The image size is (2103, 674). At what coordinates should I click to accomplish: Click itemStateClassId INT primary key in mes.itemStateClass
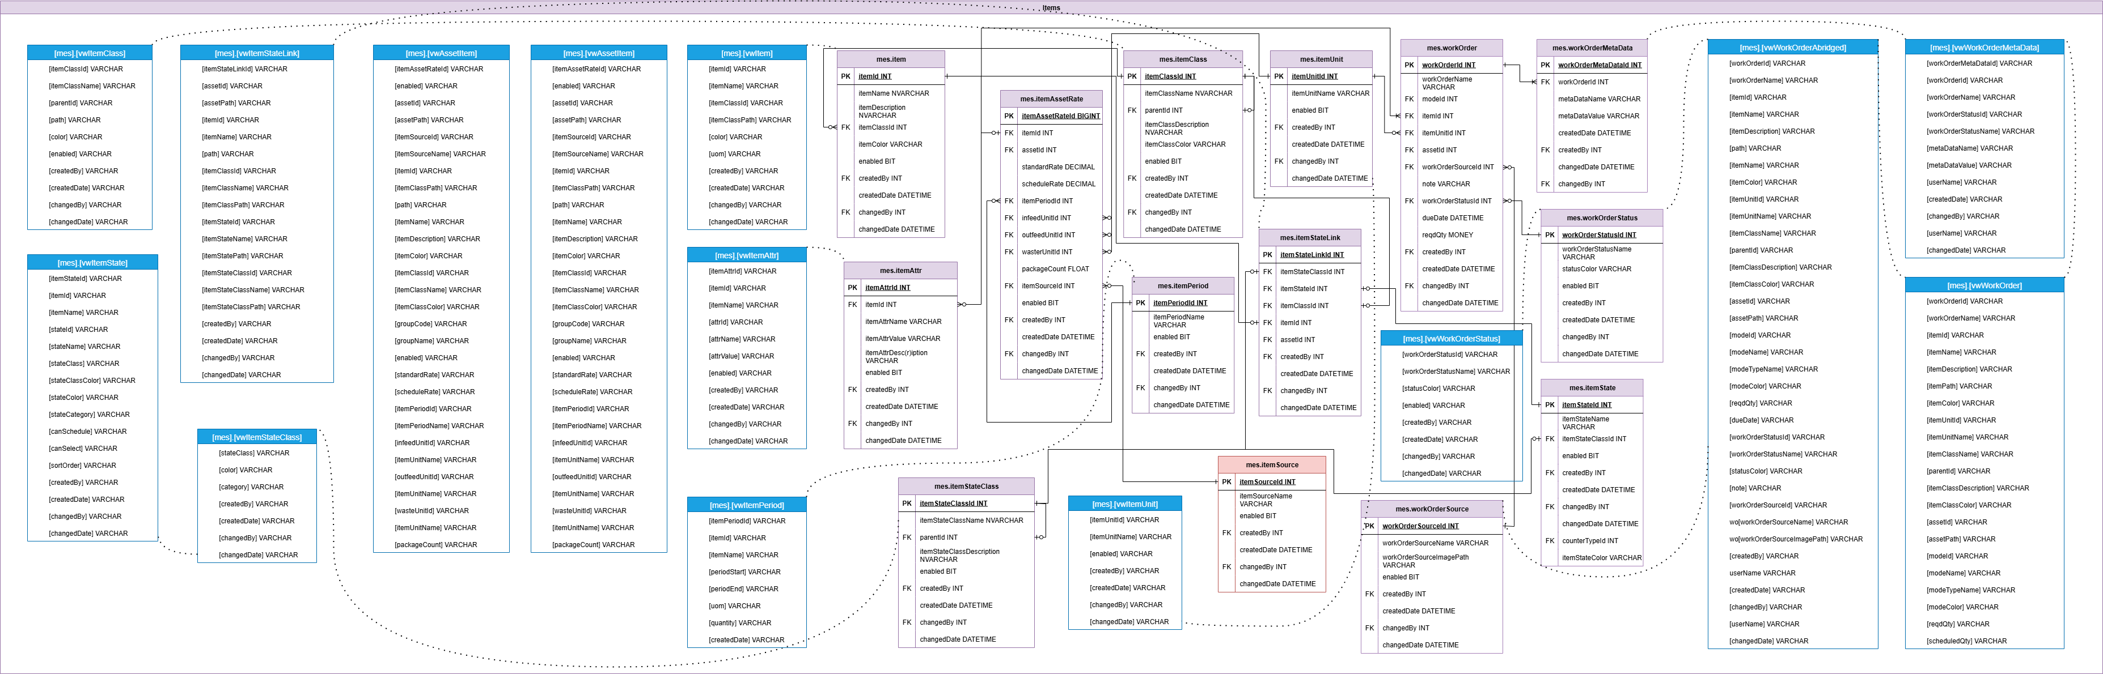point(967,504)
